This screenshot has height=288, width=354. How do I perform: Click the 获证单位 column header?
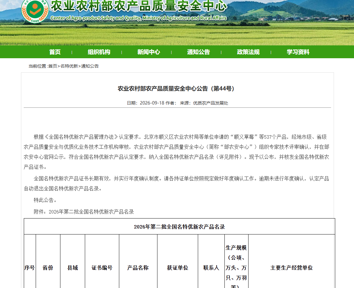pos(177,268)
